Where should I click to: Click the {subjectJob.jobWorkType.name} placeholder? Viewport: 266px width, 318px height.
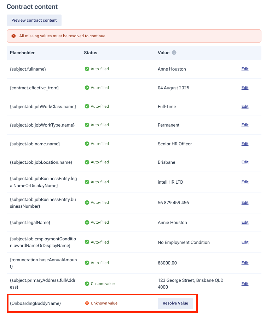42,125
